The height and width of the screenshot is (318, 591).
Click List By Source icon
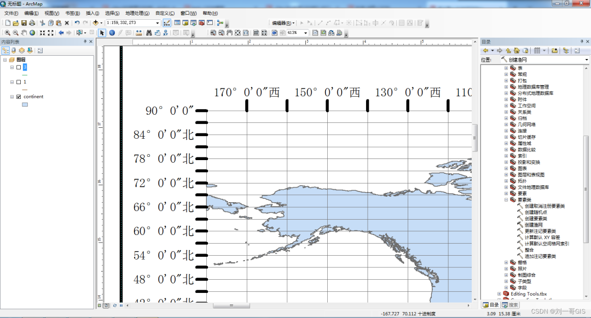(14, 50)
